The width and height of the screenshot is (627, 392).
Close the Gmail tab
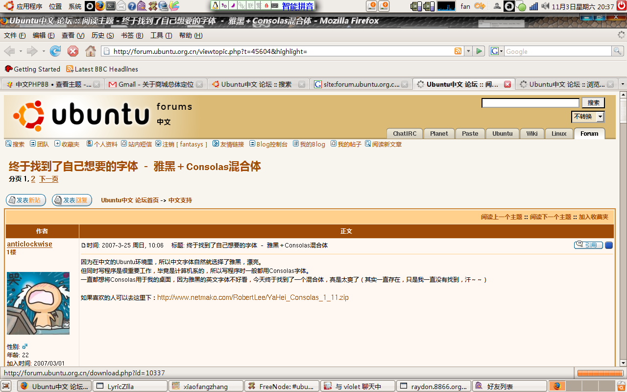point(199,84)
